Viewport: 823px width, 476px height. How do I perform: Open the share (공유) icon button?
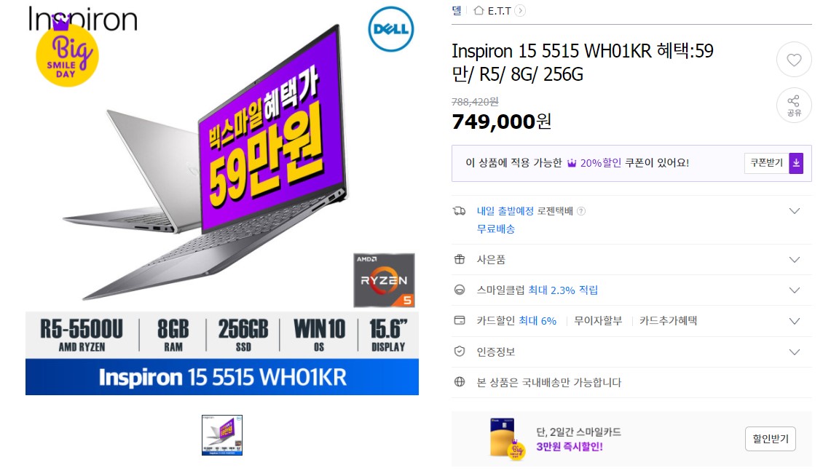(x=794, y=105)
